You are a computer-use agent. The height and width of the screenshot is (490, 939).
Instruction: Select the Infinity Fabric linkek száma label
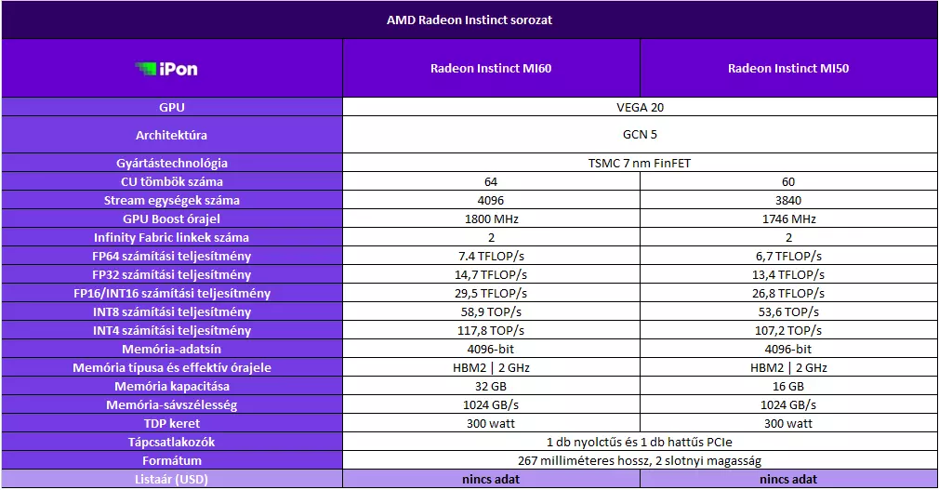pyautogui.click(x=172, y=237)
